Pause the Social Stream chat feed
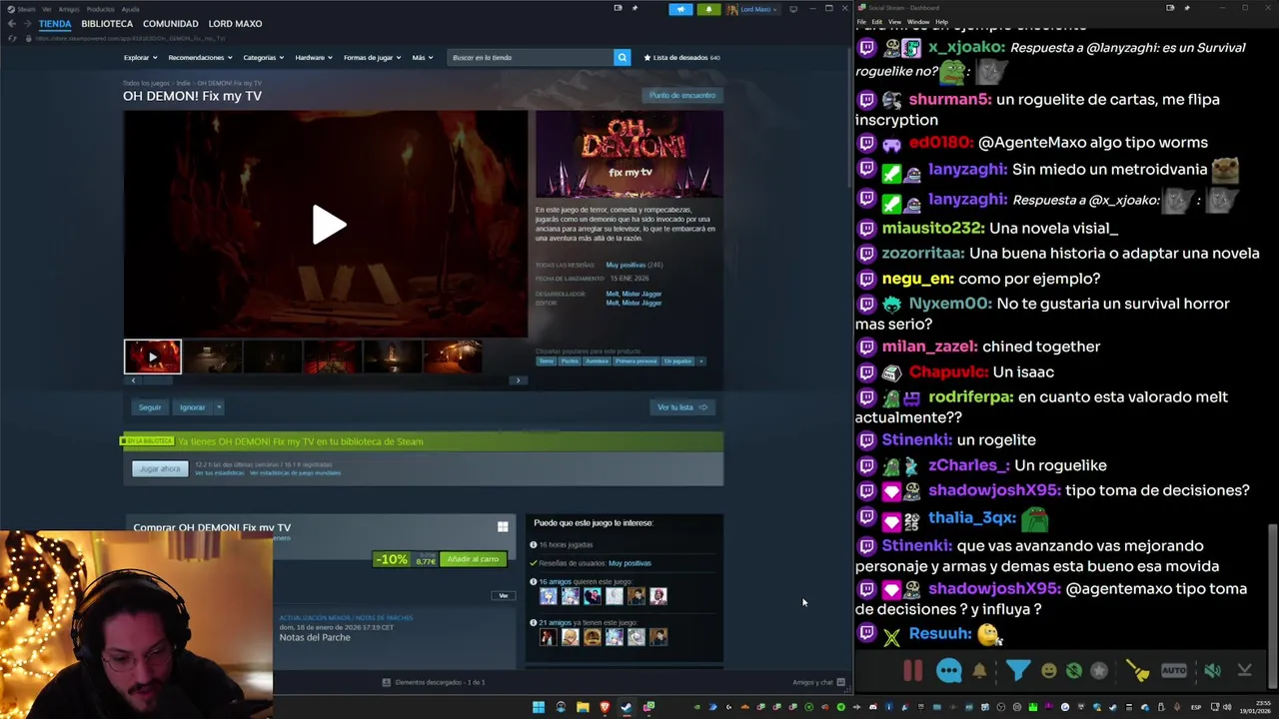1279x719 pixels. pos(913,670)
